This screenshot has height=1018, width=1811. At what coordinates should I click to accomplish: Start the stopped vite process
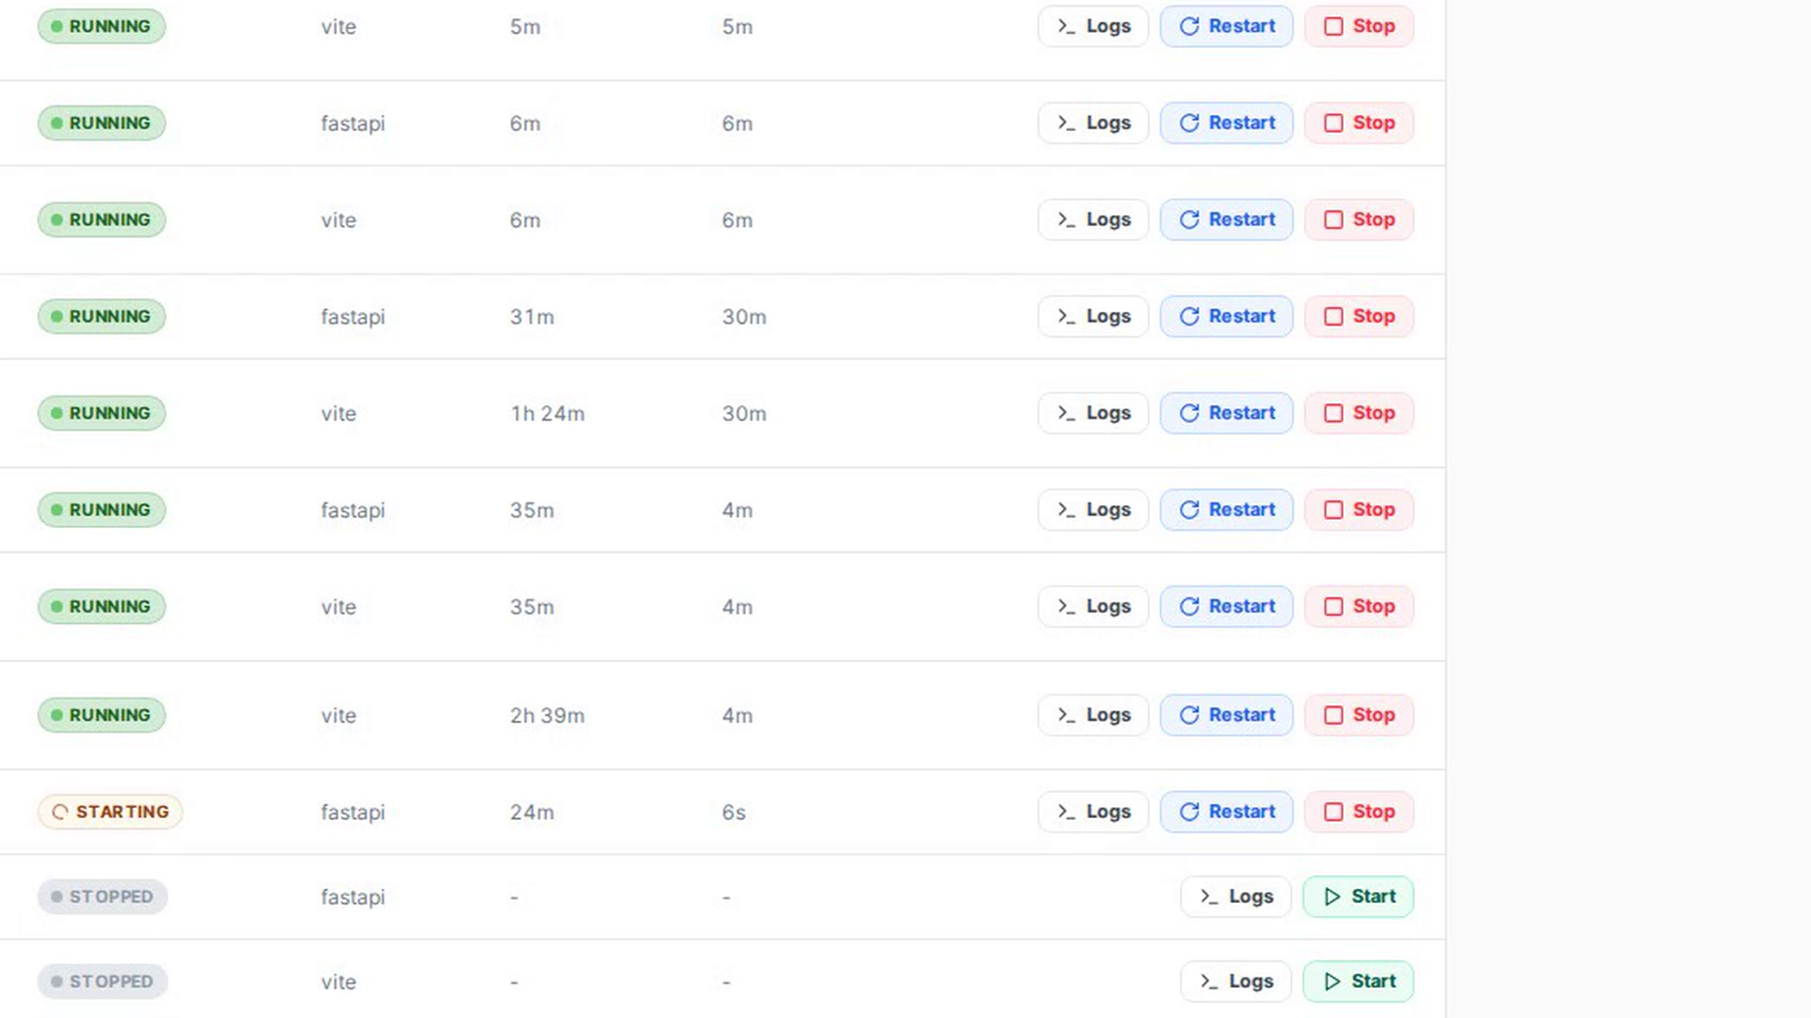pos(1358,981)
